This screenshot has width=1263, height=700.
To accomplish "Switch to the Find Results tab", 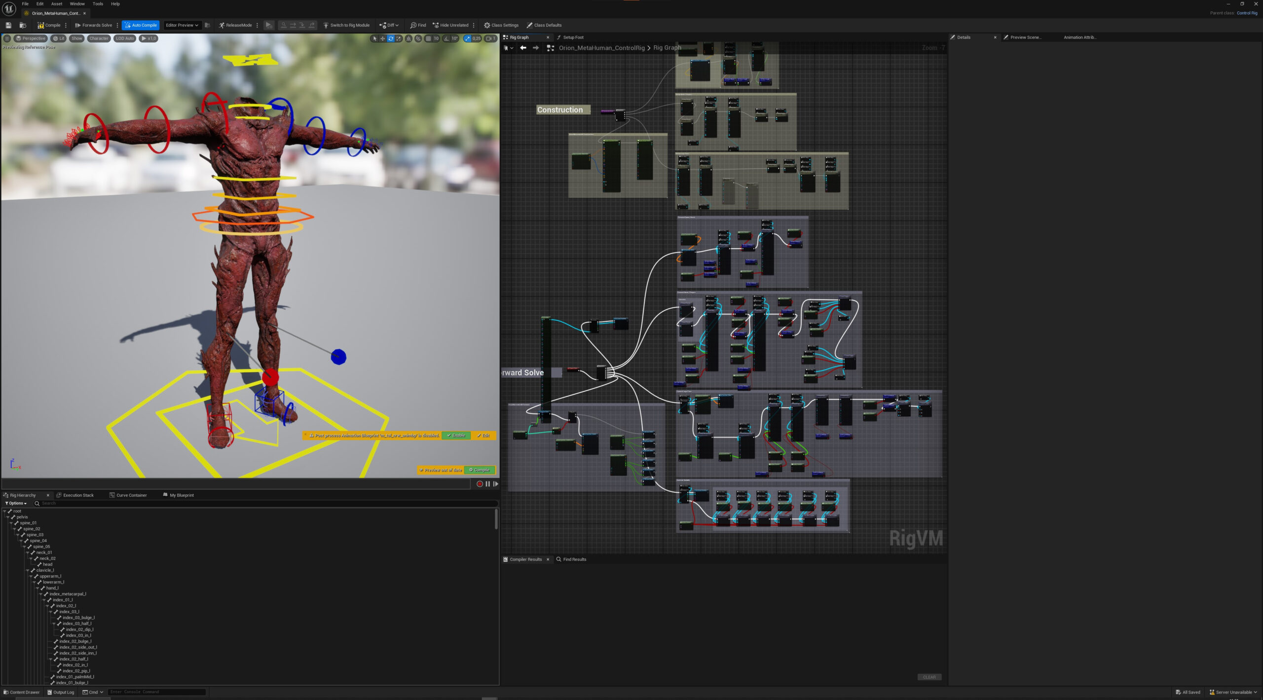I will (571, 559).
